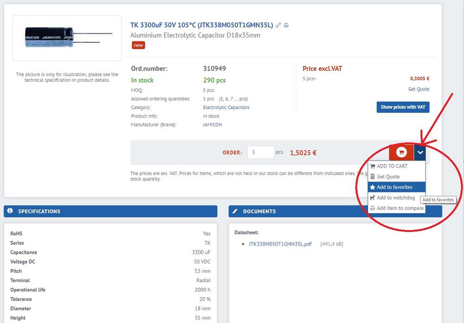Click the capacitor product image

pos(67,38)
